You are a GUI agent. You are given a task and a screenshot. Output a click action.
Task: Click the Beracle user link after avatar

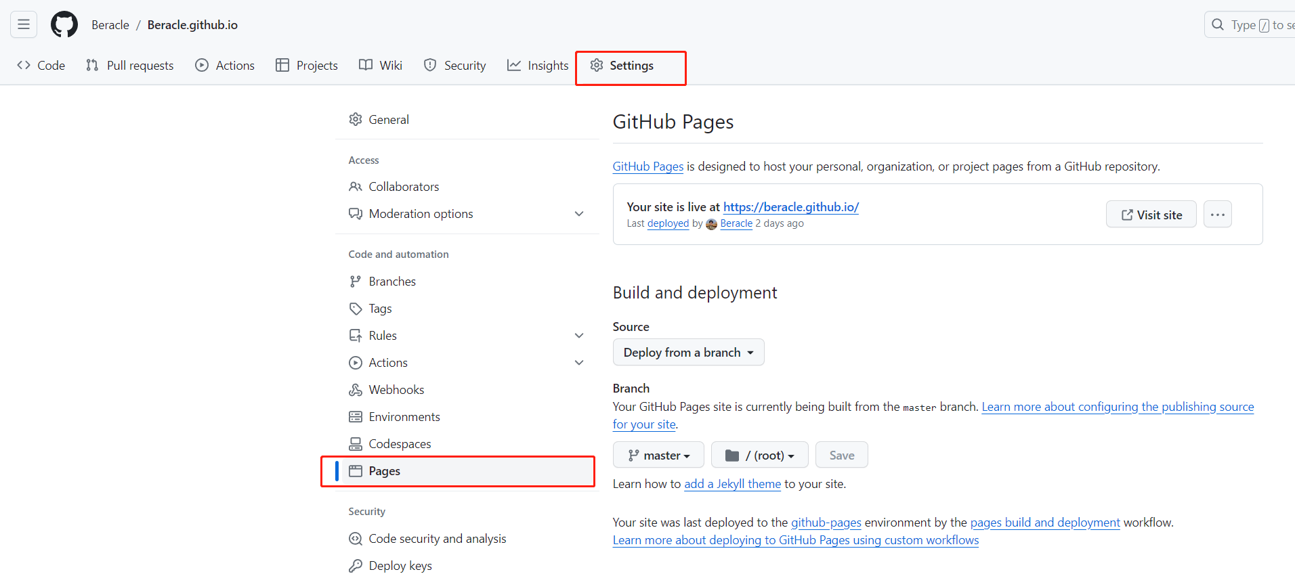click(x=736, y=223)
